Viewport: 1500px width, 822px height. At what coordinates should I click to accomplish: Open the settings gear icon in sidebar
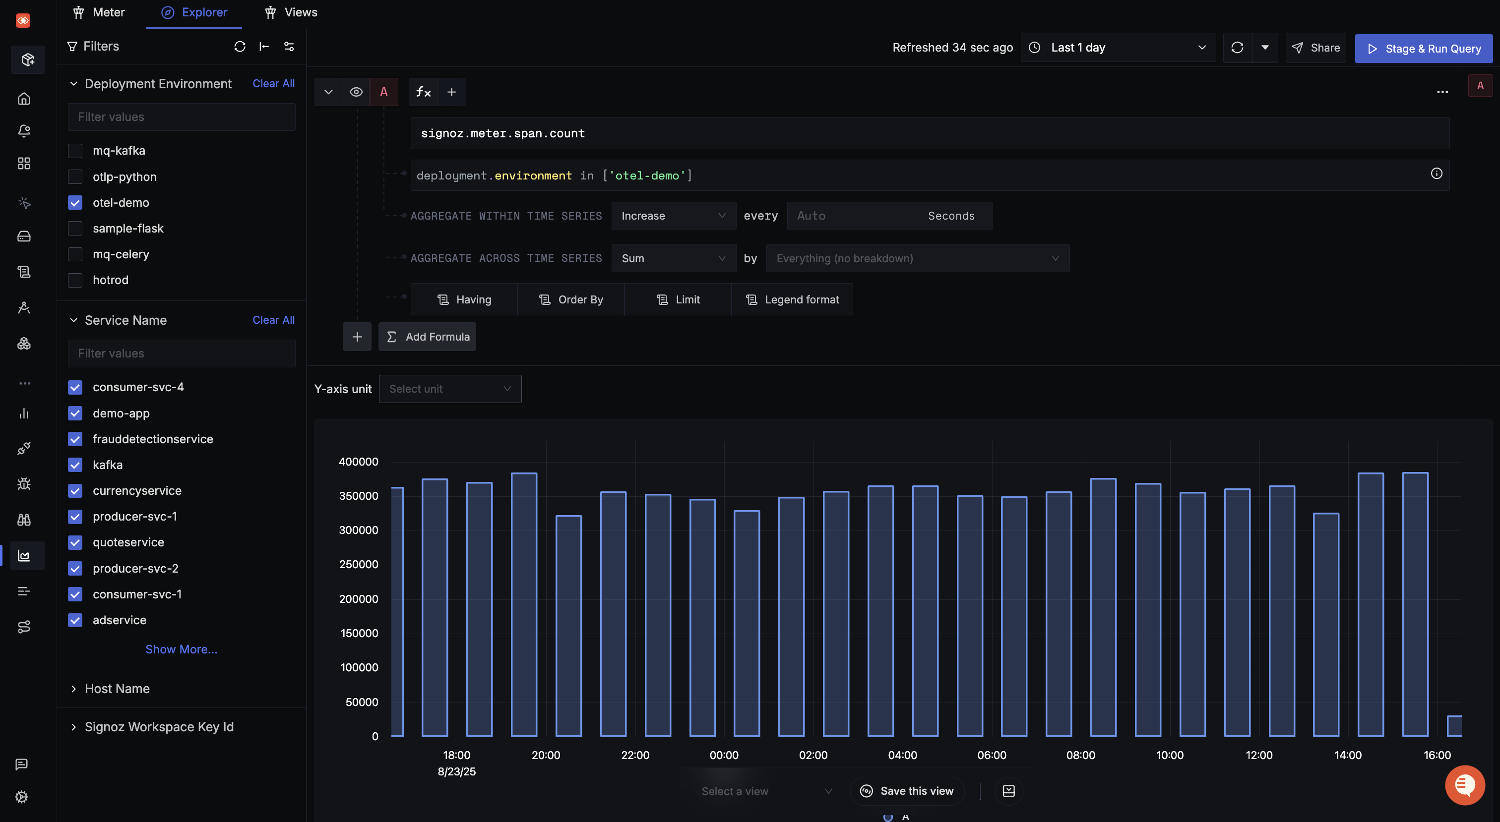pyautogui.click(x=21, y=797)
